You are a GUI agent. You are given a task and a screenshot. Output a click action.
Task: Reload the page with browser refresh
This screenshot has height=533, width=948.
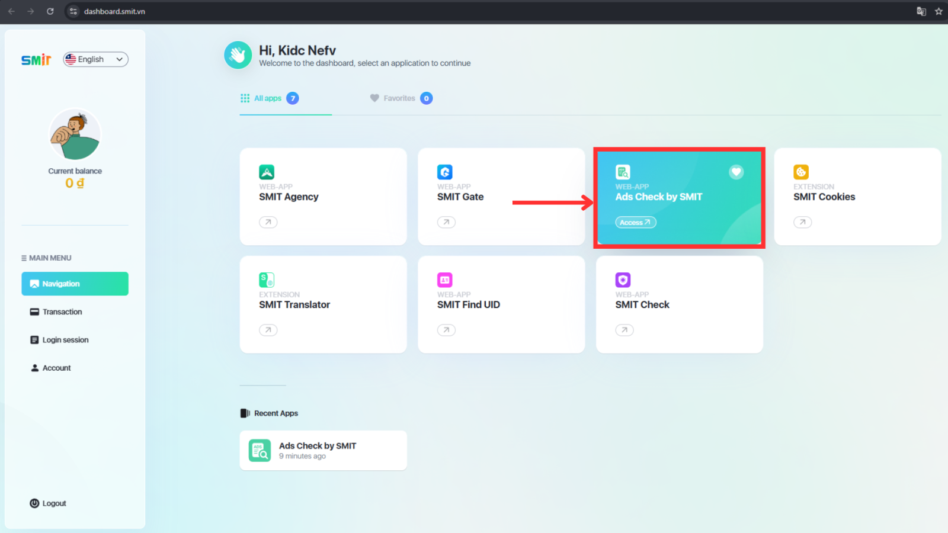[50, 11]
